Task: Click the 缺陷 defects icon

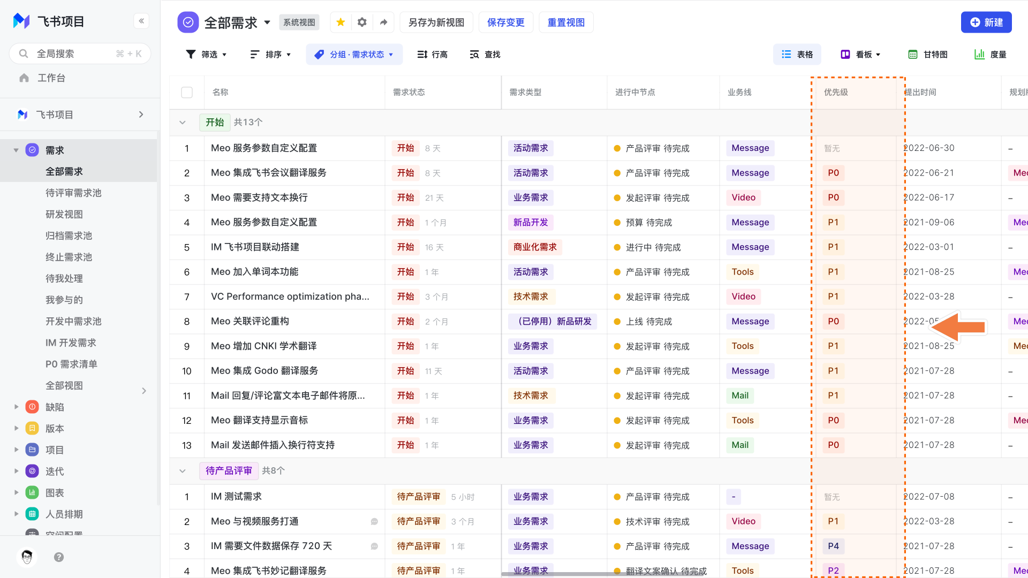Action: coord(32,407)
